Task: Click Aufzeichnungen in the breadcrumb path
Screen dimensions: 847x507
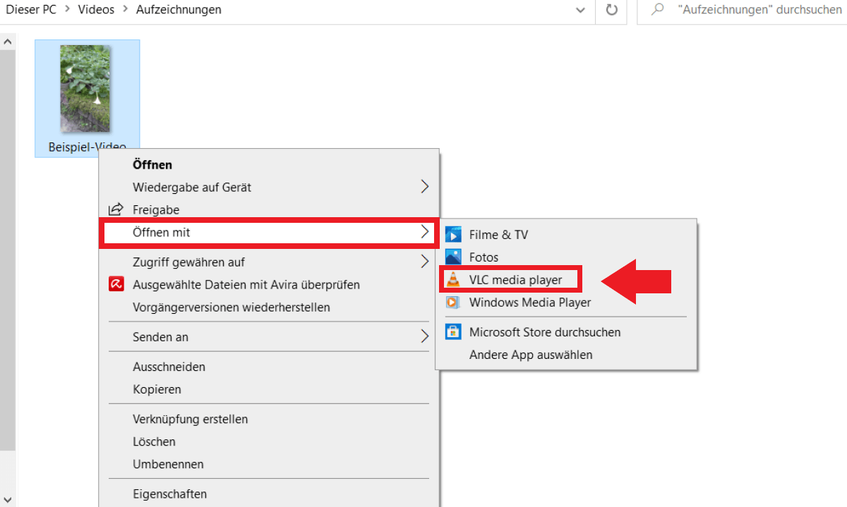Action: [x=179, y=10]
